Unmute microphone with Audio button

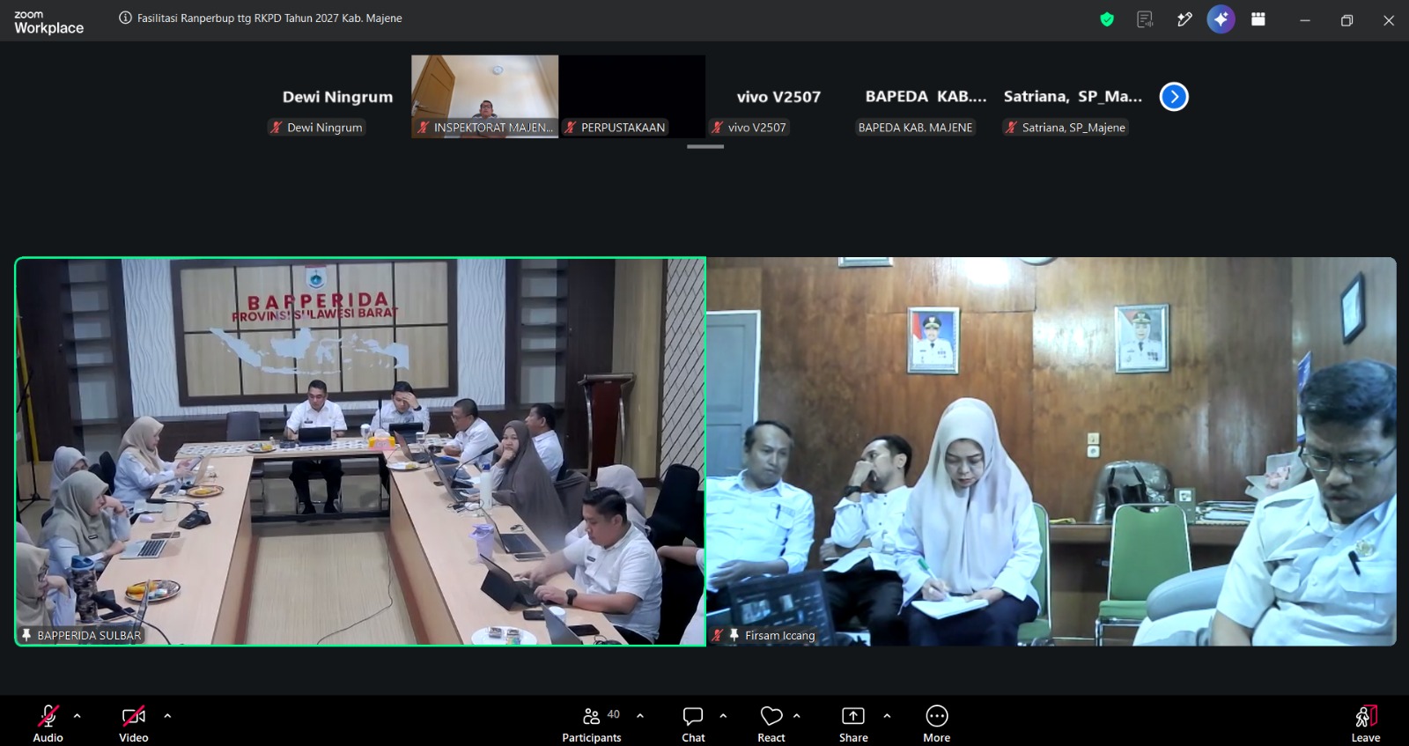(48, 723)
